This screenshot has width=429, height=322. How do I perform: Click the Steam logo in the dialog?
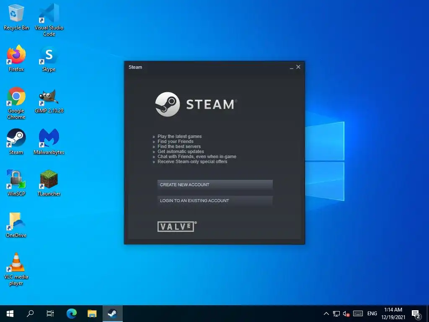196,104
